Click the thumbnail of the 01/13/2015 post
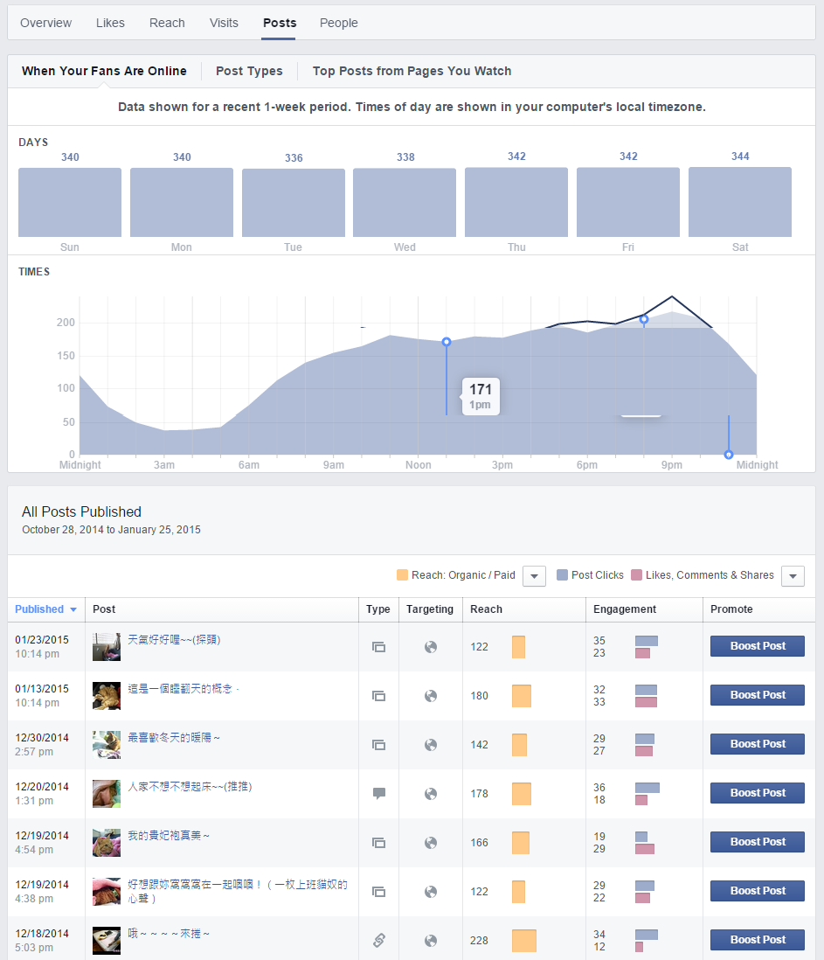 click(x=107, y=696)
